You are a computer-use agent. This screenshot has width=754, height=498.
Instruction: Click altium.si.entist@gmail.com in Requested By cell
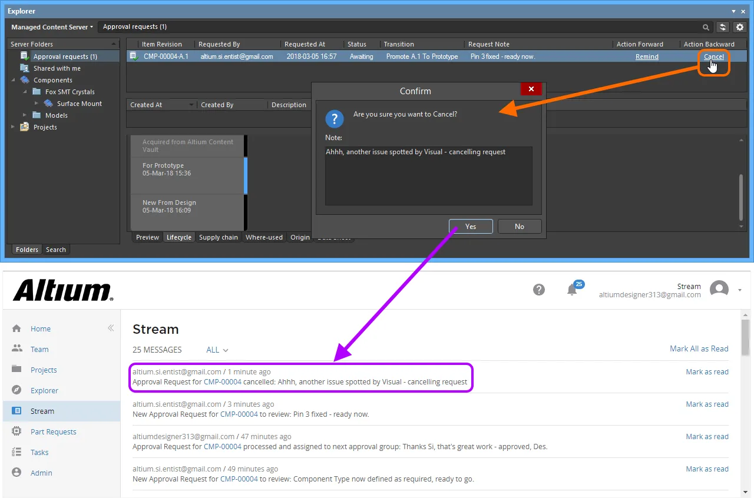point(237,57)
